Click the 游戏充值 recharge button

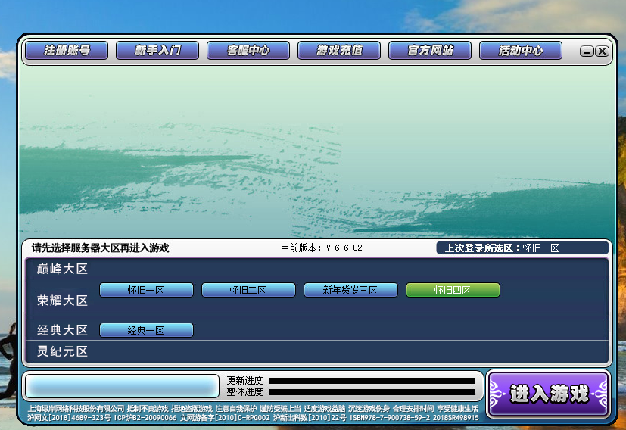[339, 51]
